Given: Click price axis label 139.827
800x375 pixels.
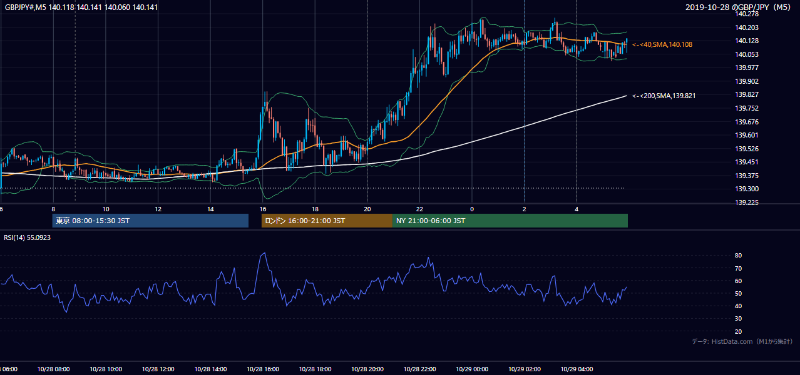Looking at the screenshot, I should [747, 94].
